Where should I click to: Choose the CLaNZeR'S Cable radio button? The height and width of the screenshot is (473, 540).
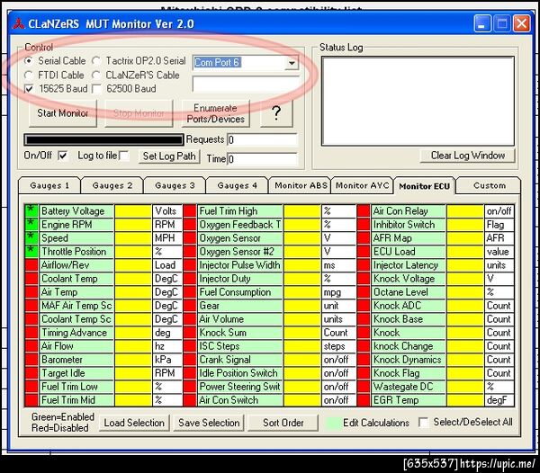(96, 75)
